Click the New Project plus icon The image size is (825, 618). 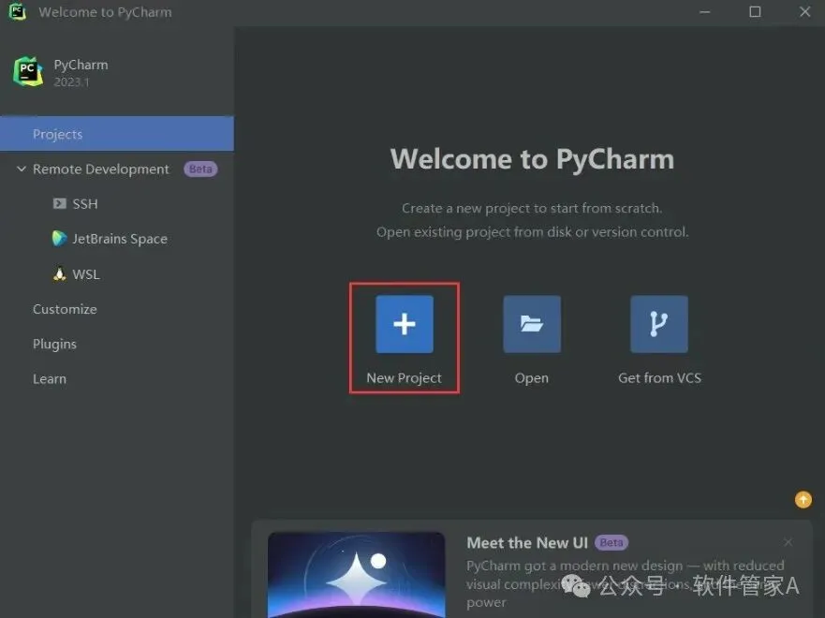coord(405,324)
